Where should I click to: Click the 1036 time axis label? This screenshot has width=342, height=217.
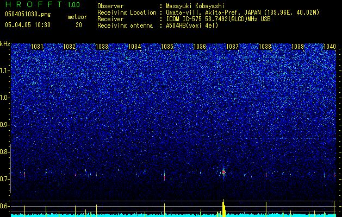tap(200, 47)
